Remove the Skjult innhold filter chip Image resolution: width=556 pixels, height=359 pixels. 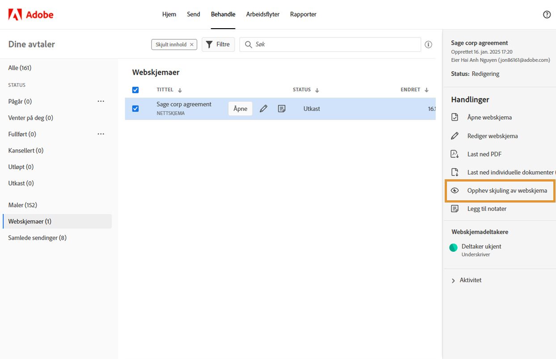(x=192, y=44)
